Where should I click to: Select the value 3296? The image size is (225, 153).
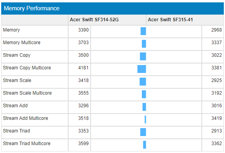point(84,106)
